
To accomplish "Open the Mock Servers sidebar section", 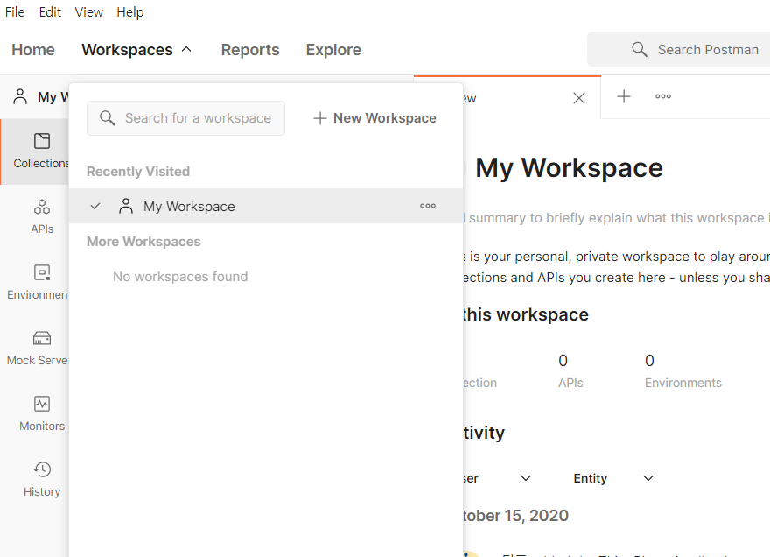I will pos(38,348).
